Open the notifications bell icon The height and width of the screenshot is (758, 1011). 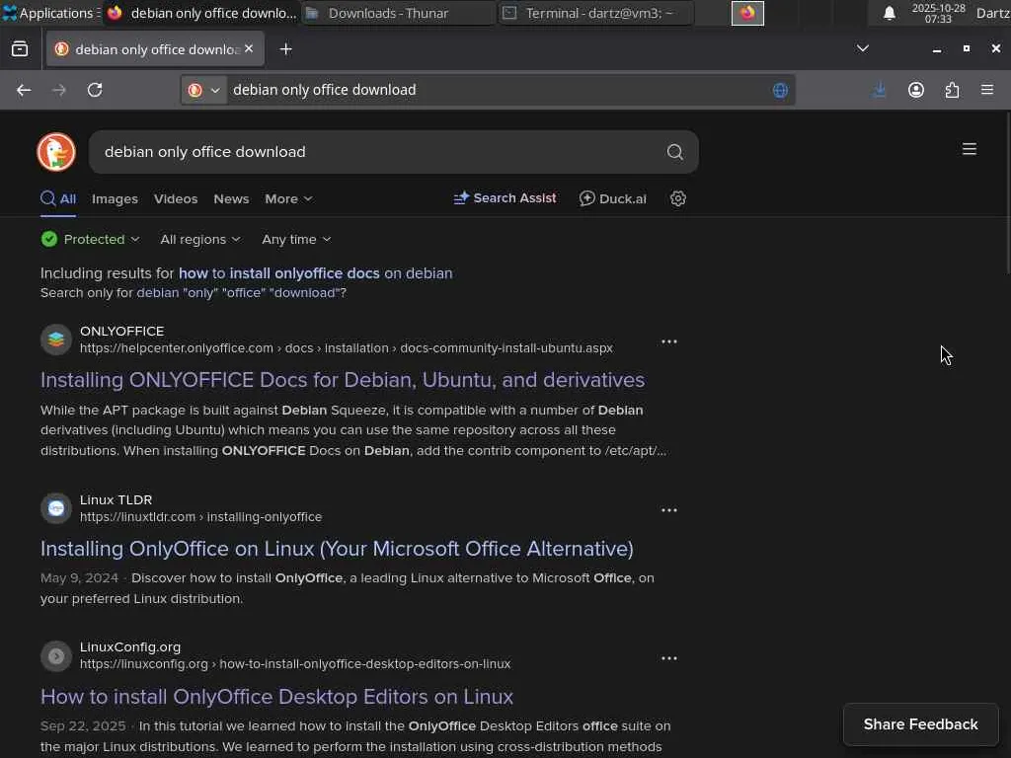pyautogui.click(x=890, y=13)
